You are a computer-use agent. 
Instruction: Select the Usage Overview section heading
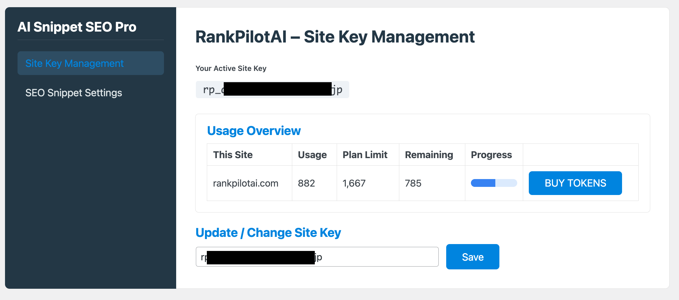[254, 131]
